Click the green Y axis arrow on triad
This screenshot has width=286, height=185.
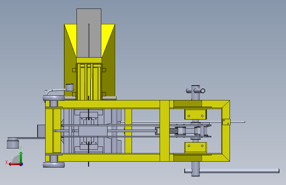point(21,157)
